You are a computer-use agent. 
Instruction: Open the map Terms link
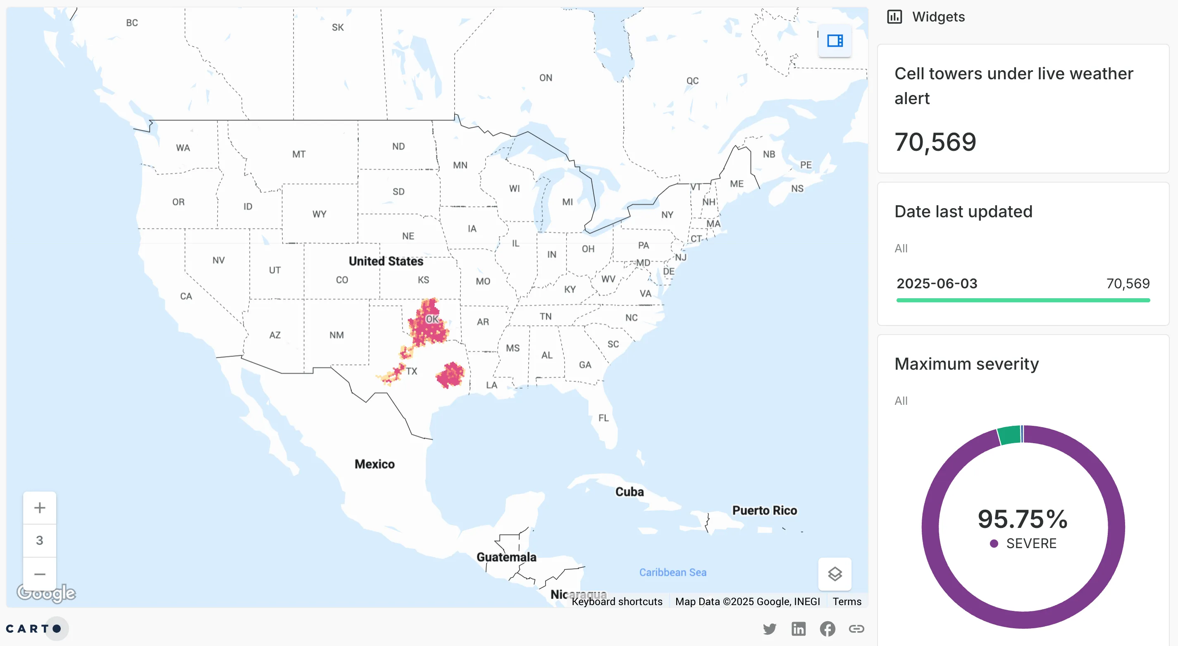coord(847,601)
